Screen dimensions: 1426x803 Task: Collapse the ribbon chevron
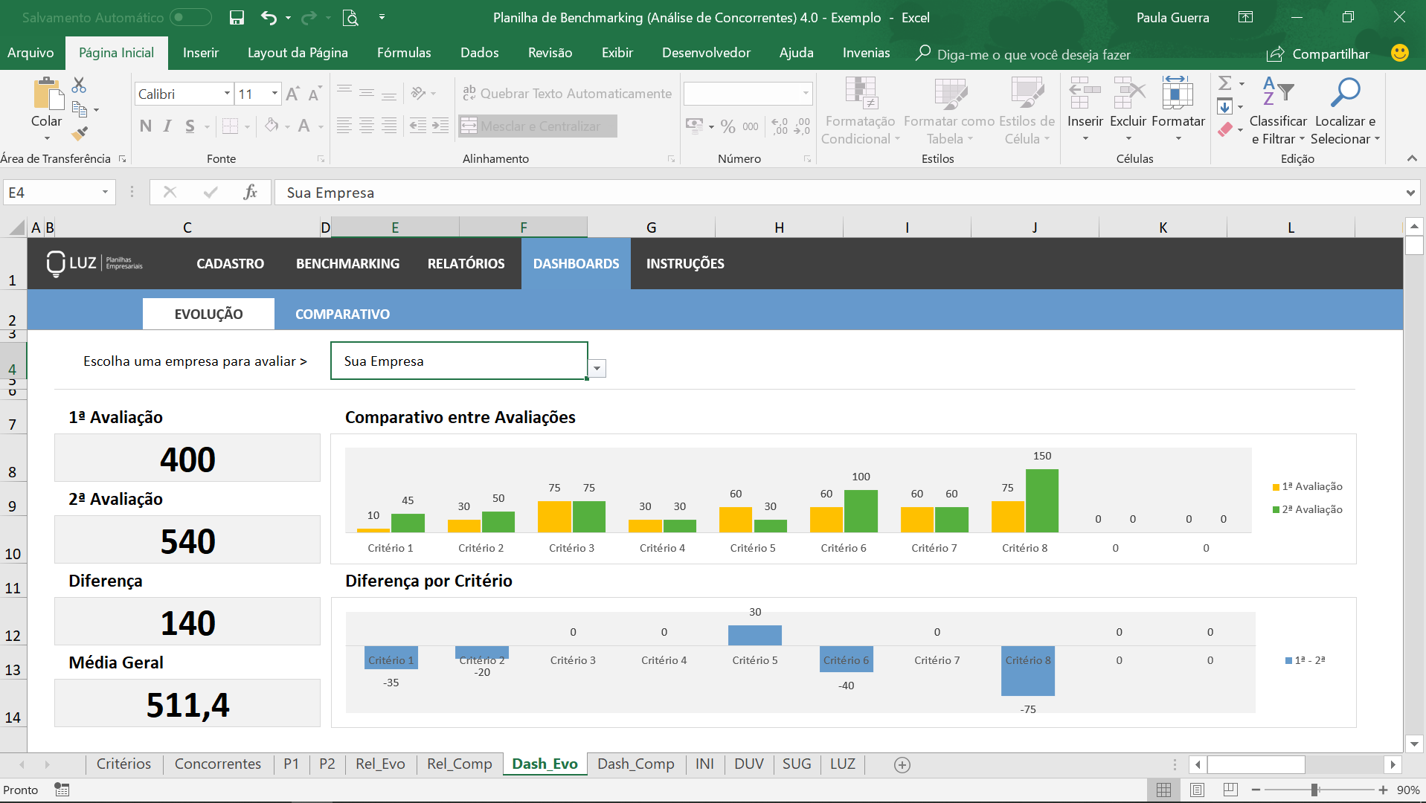pyautogui.click(x=1412, y=158)
